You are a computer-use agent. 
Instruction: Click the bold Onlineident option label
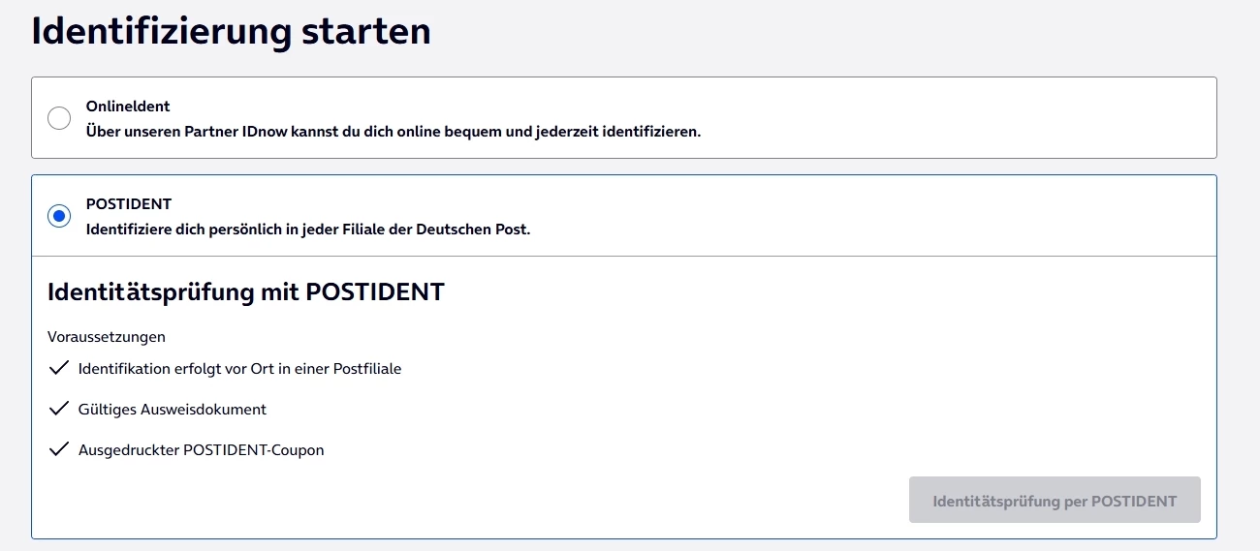[x=128, y=106]
